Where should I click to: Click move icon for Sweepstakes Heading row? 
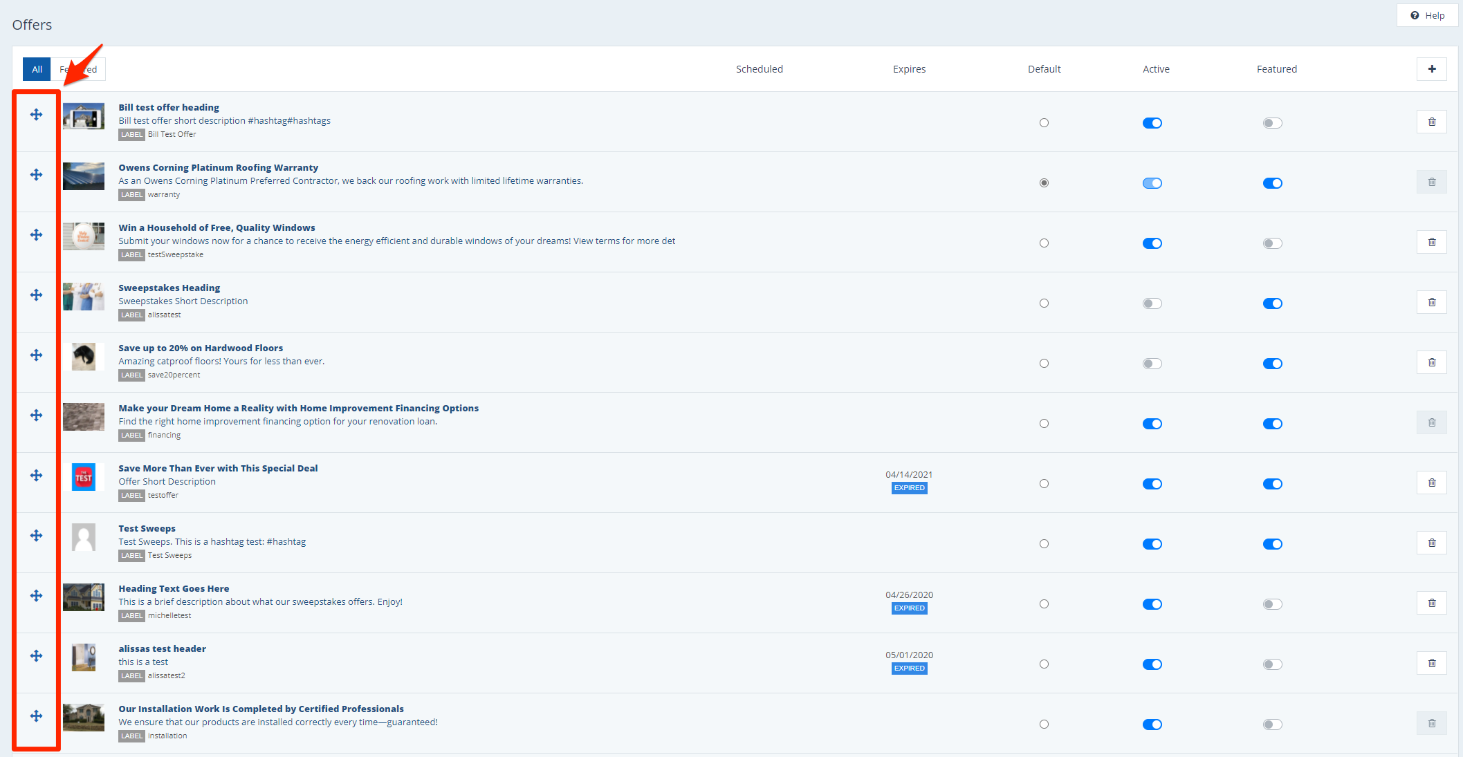pyautogui.click(x=37, y=295)
